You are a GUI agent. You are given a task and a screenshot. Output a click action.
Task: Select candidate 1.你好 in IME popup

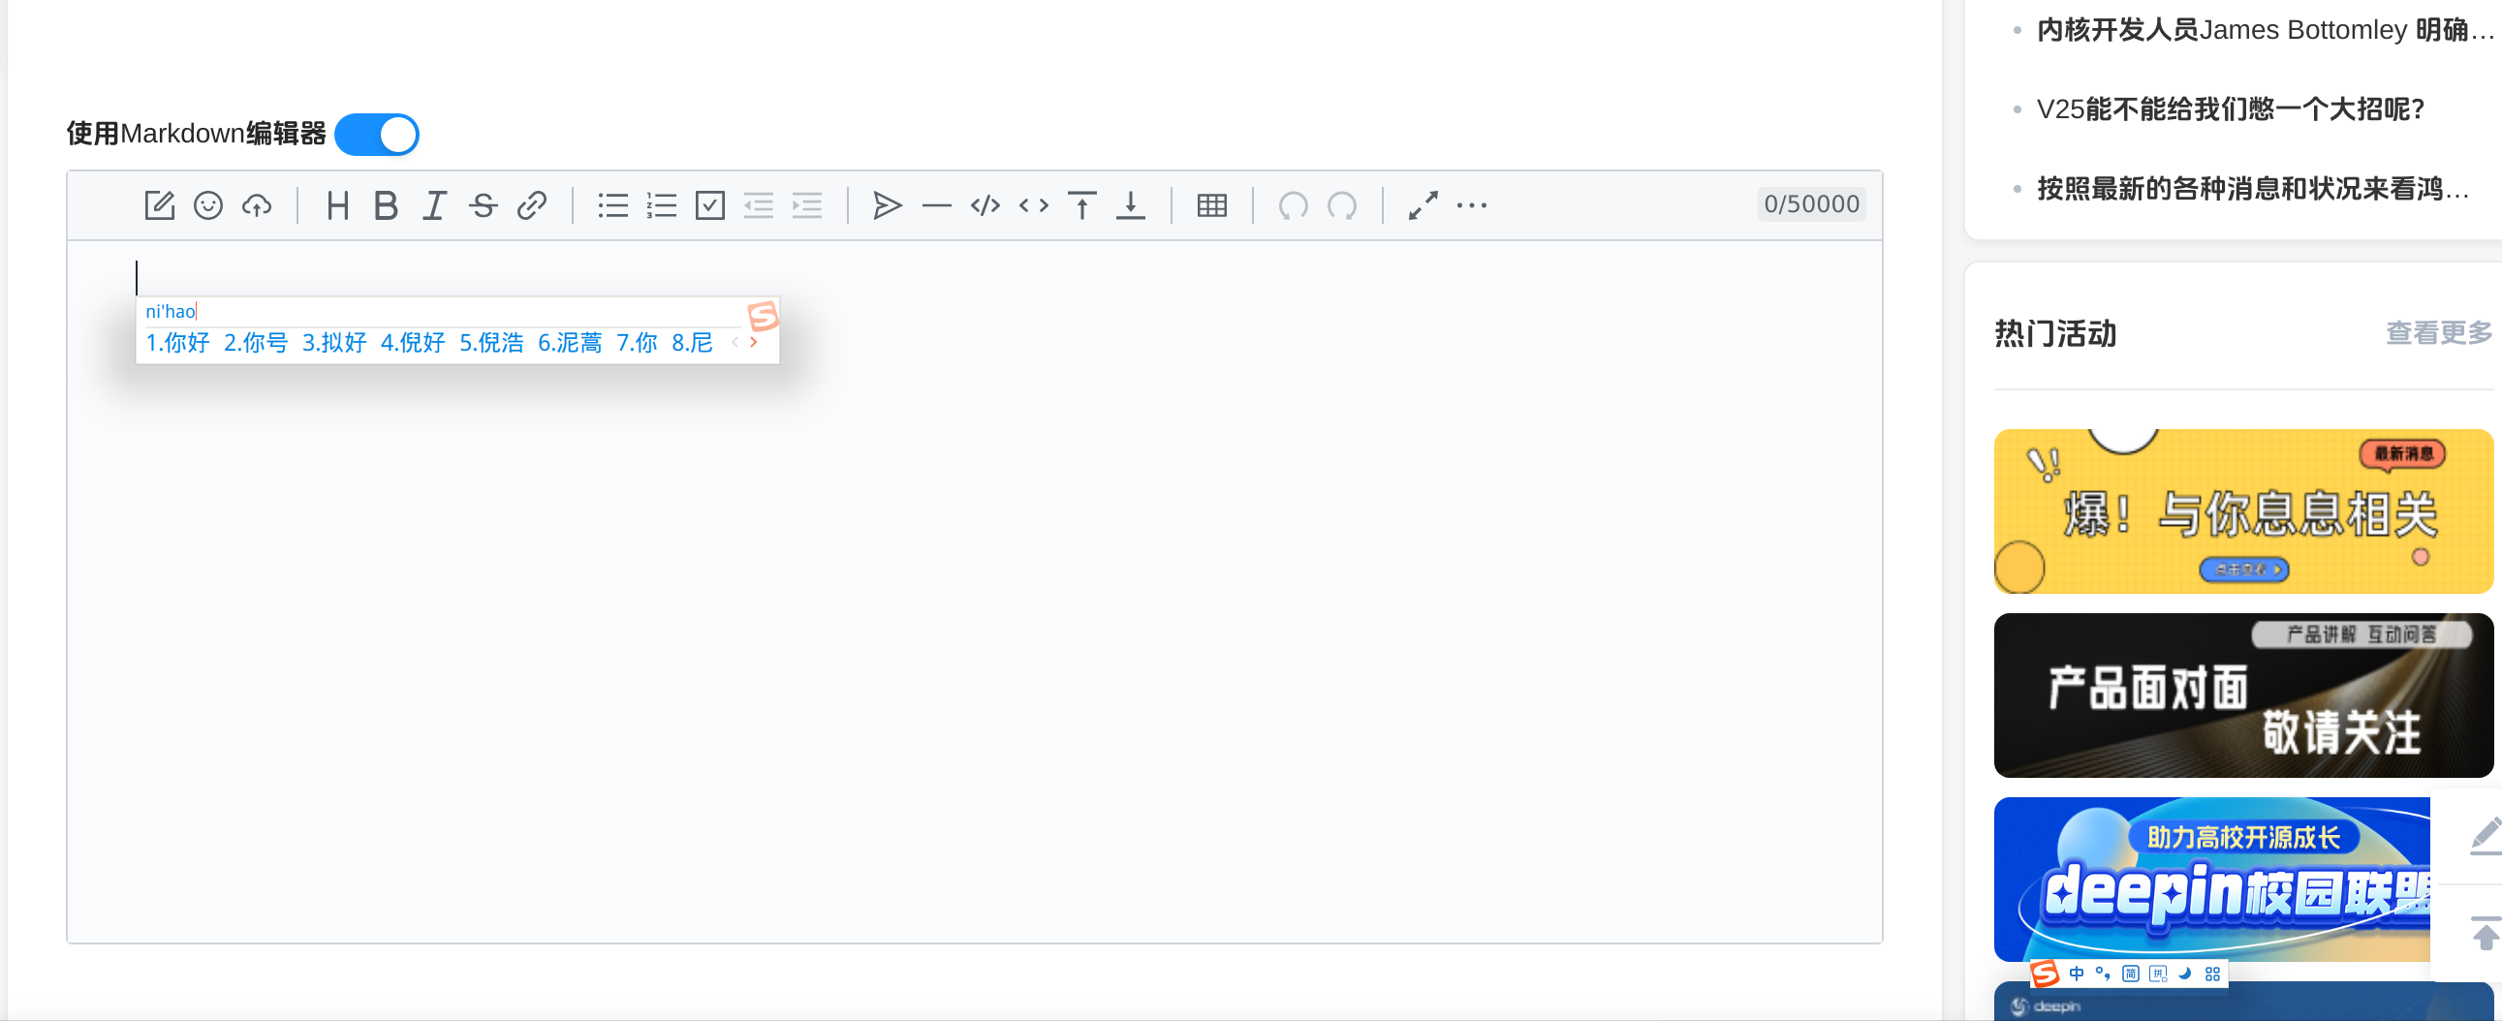tap(177, 343)
